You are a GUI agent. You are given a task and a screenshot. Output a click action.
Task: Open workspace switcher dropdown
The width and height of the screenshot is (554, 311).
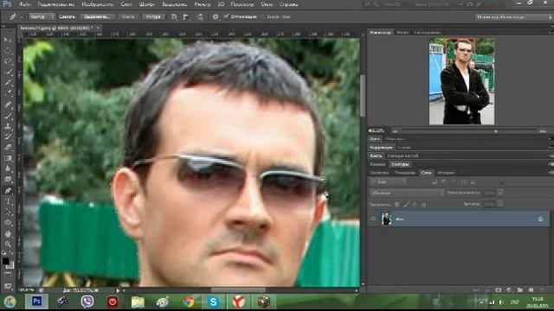[x=513, y=17]
